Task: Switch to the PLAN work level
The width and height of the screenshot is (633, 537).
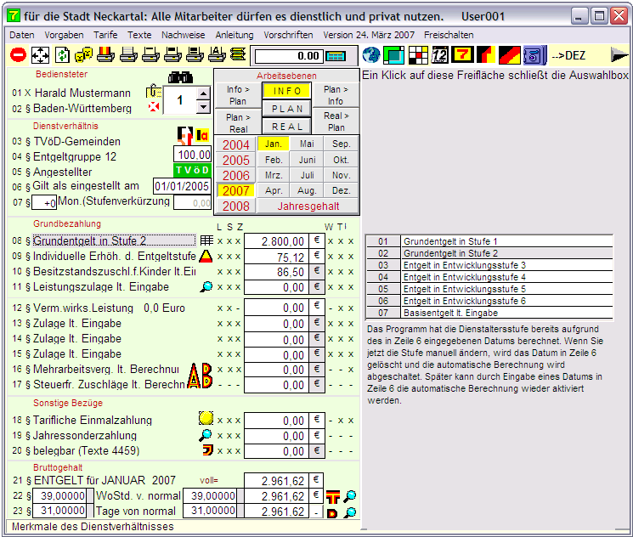Action: pos(286,109)
